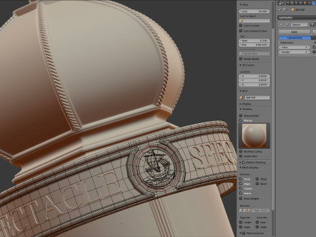Collapse the Mesh Analysis panel

coord(240,233)
